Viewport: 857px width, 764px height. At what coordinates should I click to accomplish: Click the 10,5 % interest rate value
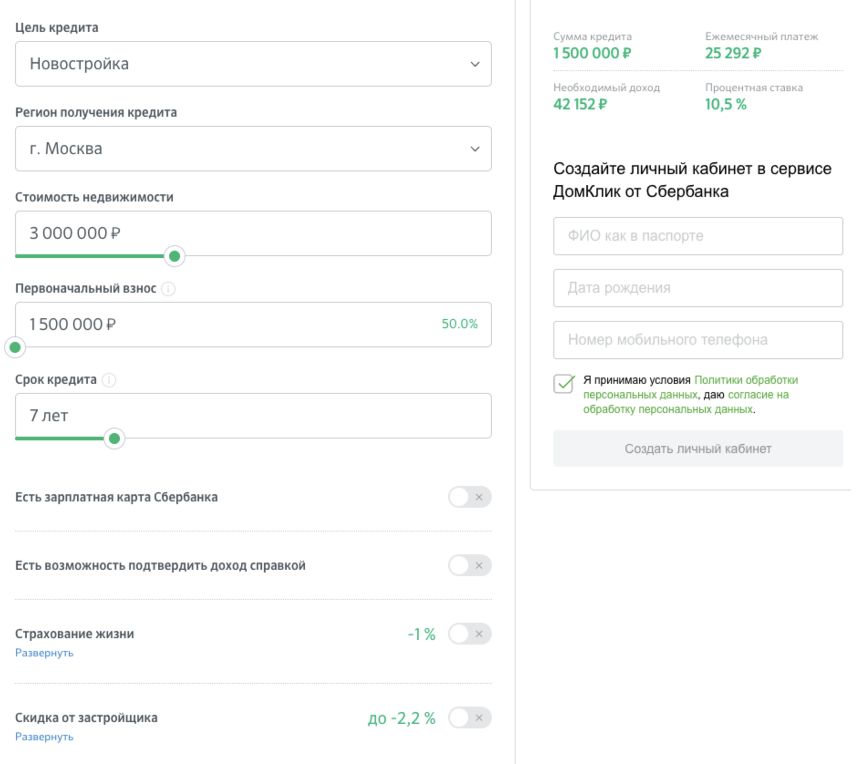[x=726, y=104]
